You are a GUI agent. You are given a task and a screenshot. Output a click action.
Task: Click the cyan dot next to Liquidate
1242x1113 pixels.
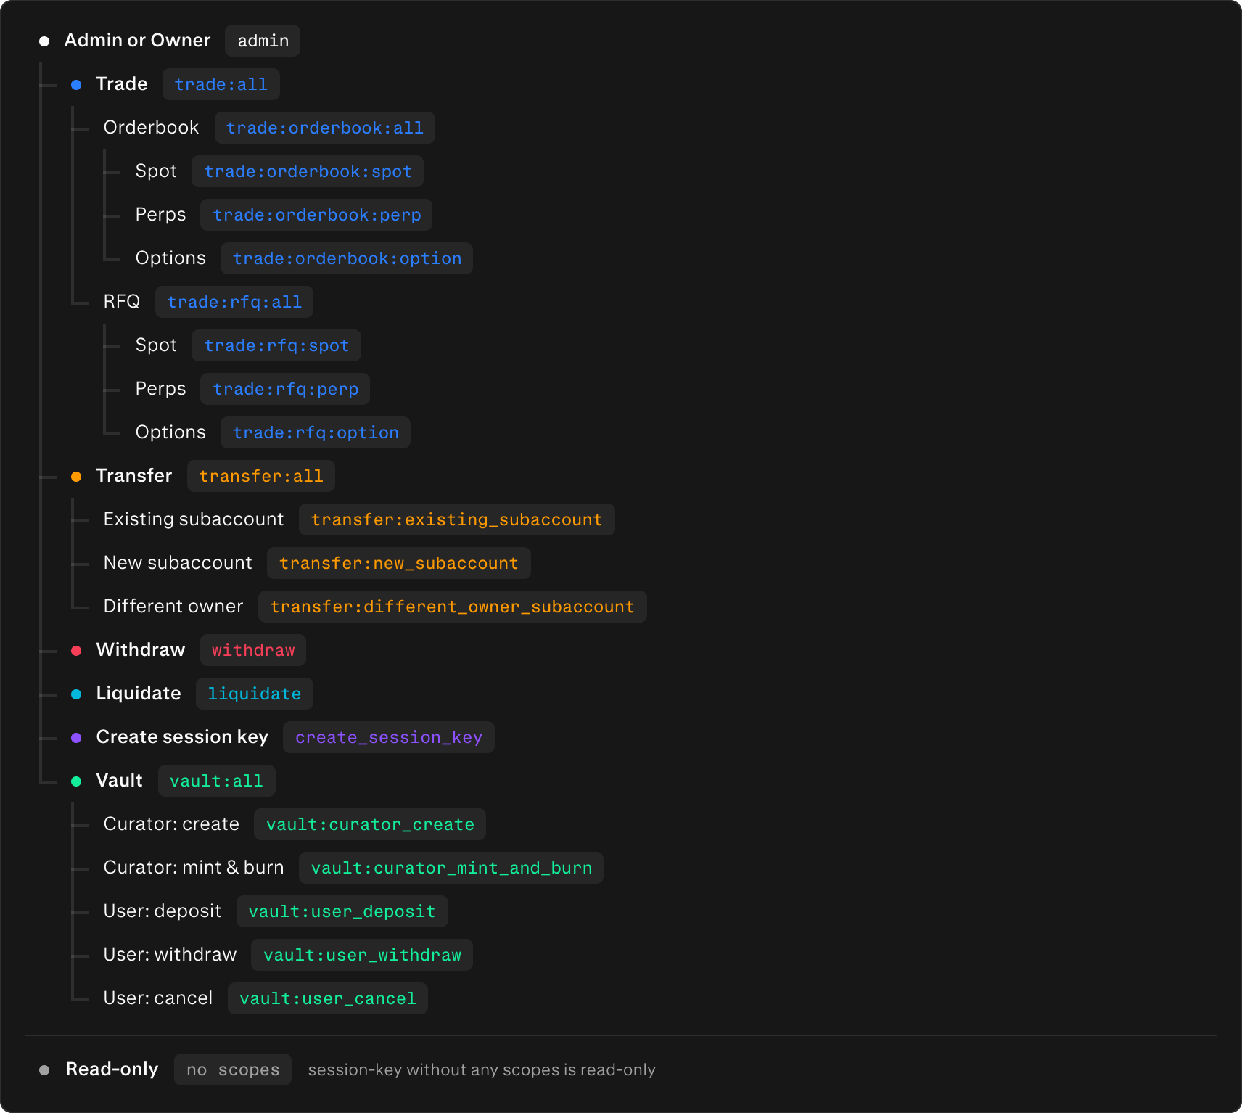coord(76,694)
